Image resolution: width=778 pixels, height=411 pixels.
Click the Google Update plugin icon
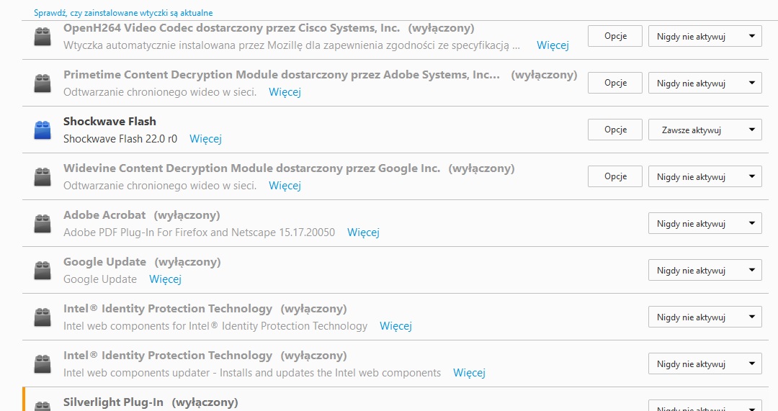click(x=43, y=270)
